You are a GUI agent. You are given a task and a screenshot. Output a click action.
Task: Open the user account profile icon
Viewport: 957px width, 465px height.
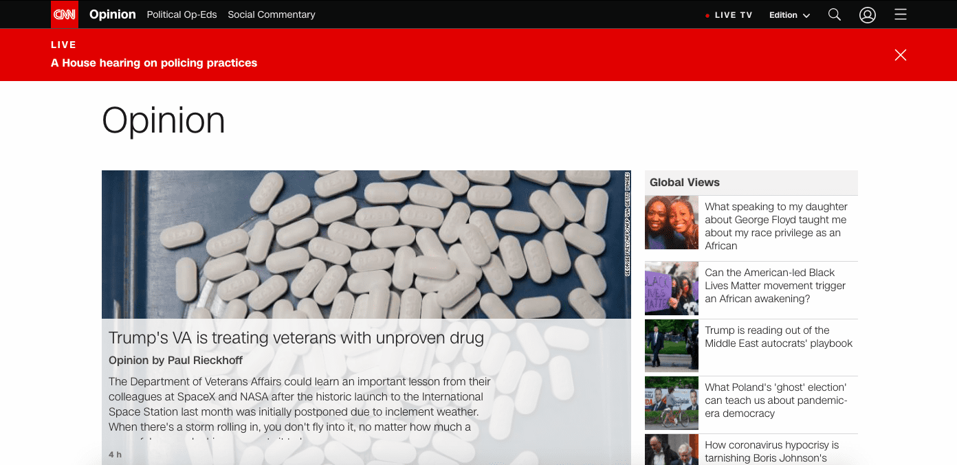point(867,14)
